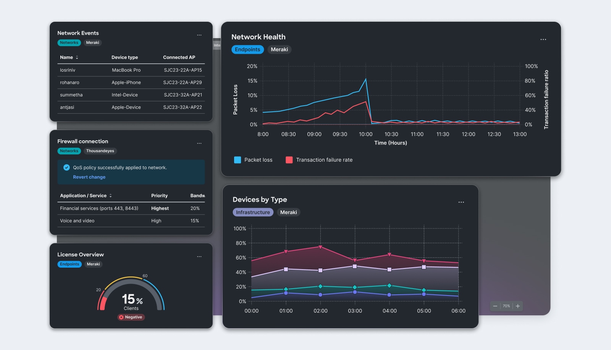Click Financial services (ports 443, 8443) row
The image size is (611, 350).
tap(131, 209)
